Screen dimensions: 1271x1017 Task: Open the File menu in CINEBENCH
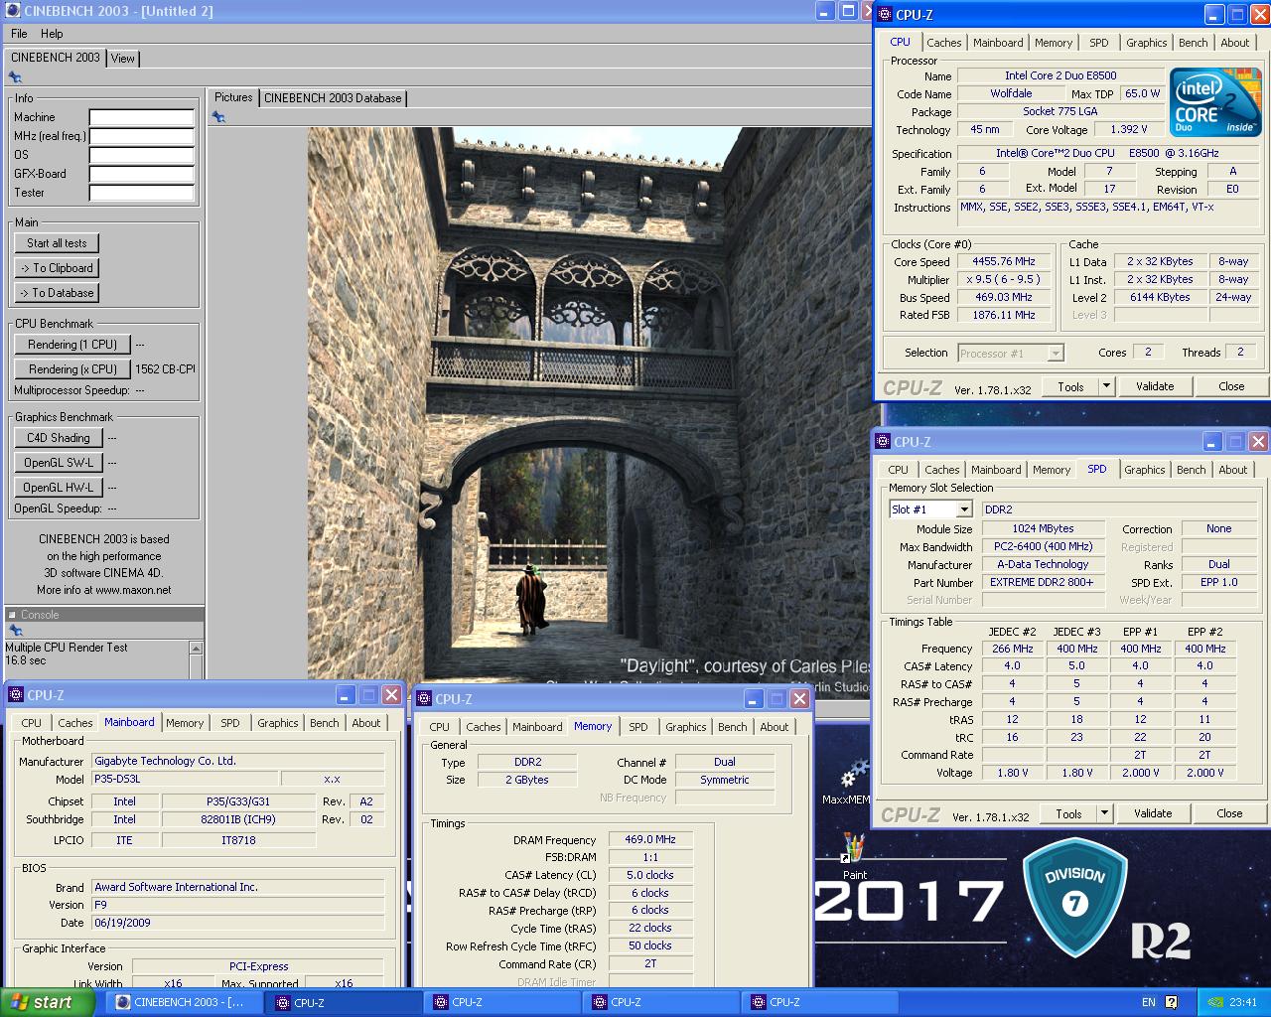point(19,33)
